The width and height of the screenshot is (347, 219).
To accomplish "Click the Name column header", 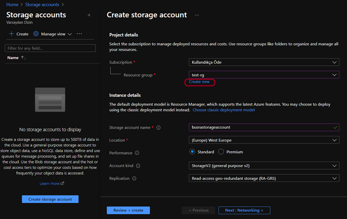I will pos(13,58).
